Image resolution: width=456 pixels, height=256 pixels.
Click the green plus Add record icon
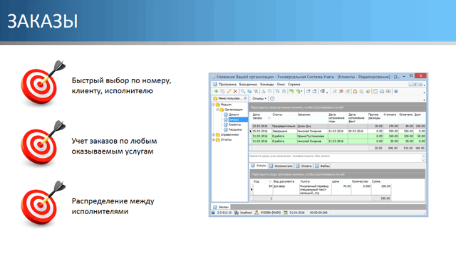tap(216, 92)
